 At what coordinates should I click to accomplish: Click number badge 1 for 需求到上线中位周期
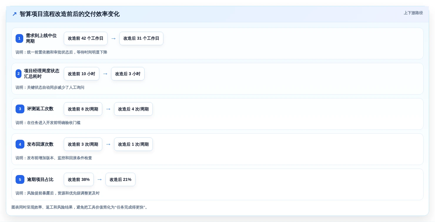(19, 38)
